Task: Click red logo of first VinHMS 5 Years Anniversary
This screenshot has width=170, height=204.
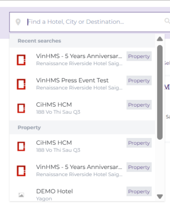Action: tap(21, 60)
